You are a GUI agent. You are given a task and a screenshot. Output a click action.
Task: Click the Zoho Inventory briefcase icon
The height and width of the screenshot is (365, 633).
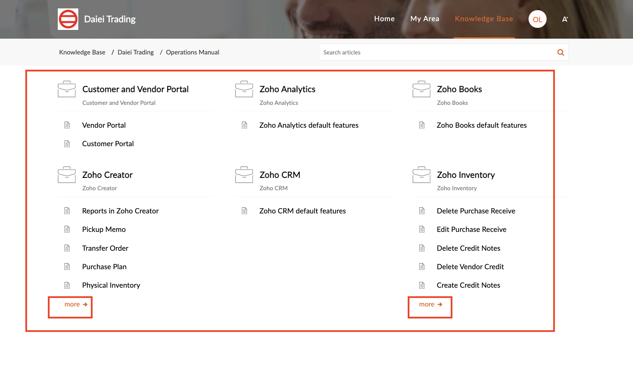pos(421,175)
